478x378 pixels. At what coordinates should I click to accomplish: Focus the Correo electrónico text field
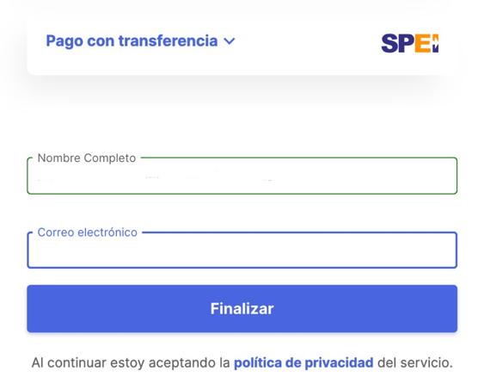tap(242, 250)
